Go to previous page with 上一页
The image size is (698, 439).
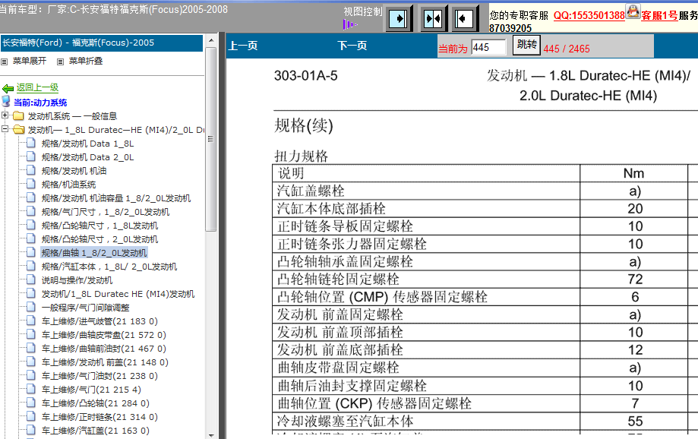point(243,46)
